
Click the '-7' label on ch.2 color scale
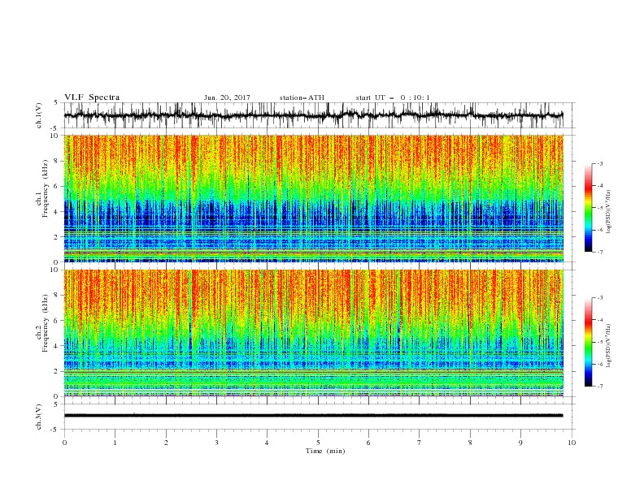pyautogui.click(x=600, y=387)
